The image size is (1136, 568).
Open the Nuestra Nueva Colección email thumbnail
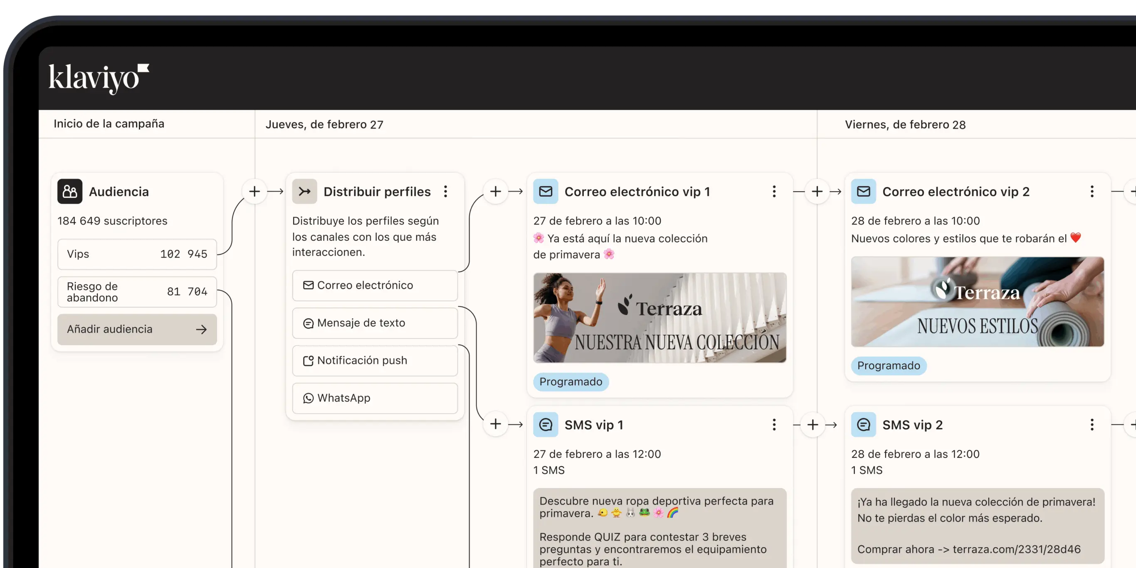click(x=660, y=318)
